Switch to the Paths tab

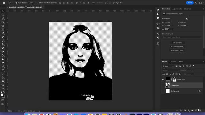pyautogui.click(x=181, y=62)
